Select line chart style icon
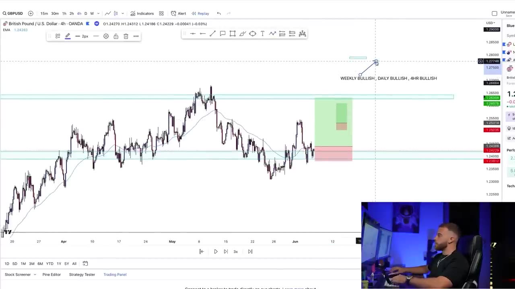This screenshot has height=289, width=515. click(x=108, y=13)
